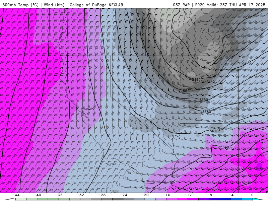The width and height of the screenshot is (268, 201).
Task: Click the -20 colorbar tick label
Action: (145, 195)
